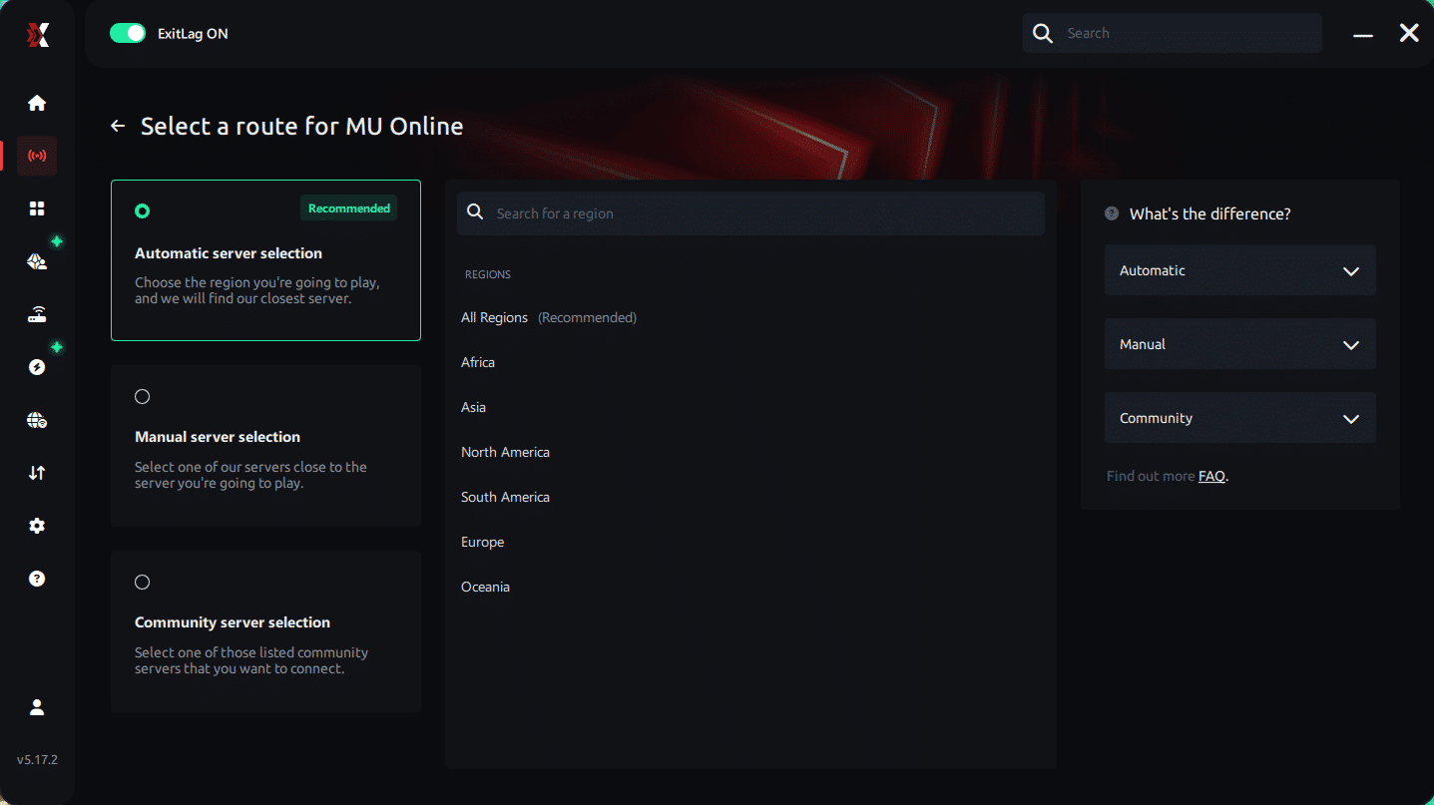Select Community server selection radio button
This screenshot has height=805, width=1434.
pos(142,582)
